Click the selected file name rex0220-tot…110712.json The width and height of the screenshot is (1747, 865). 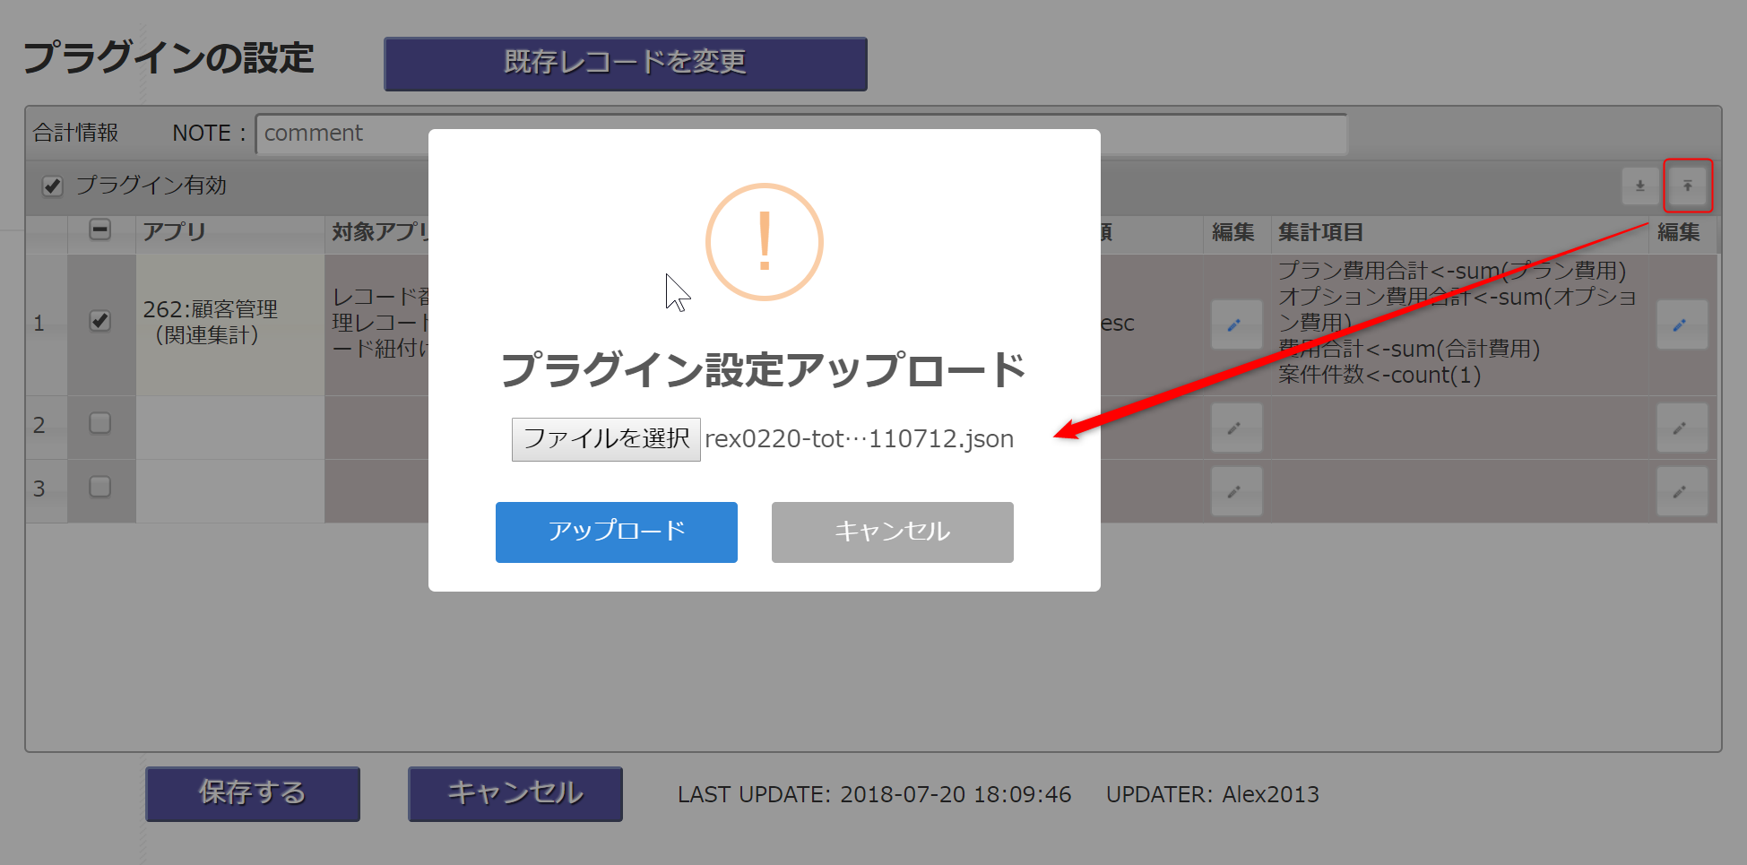pyautogui.click(x=860, y=439)
